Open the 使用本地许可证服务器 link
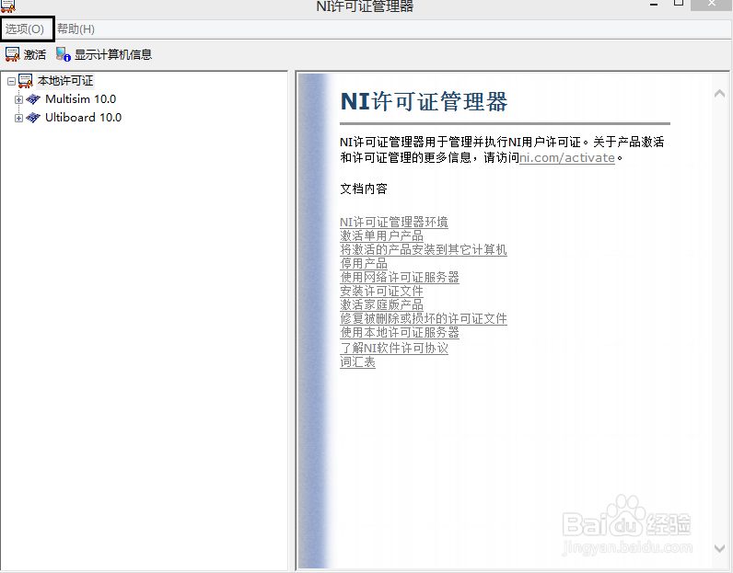The image size is (733, 573). [x=400, y=333]
